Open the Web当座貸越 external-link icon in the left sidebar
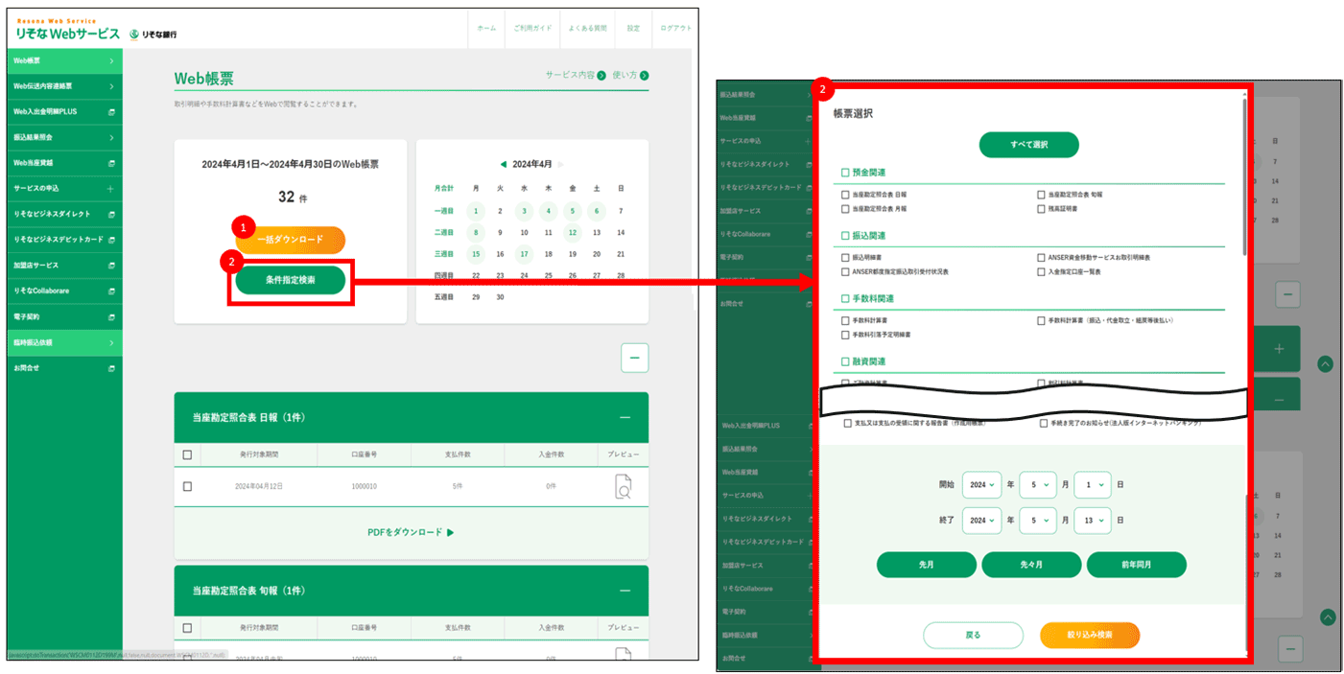The width and height of the screenshot is (1344, 674). click(x=112, y=163)
